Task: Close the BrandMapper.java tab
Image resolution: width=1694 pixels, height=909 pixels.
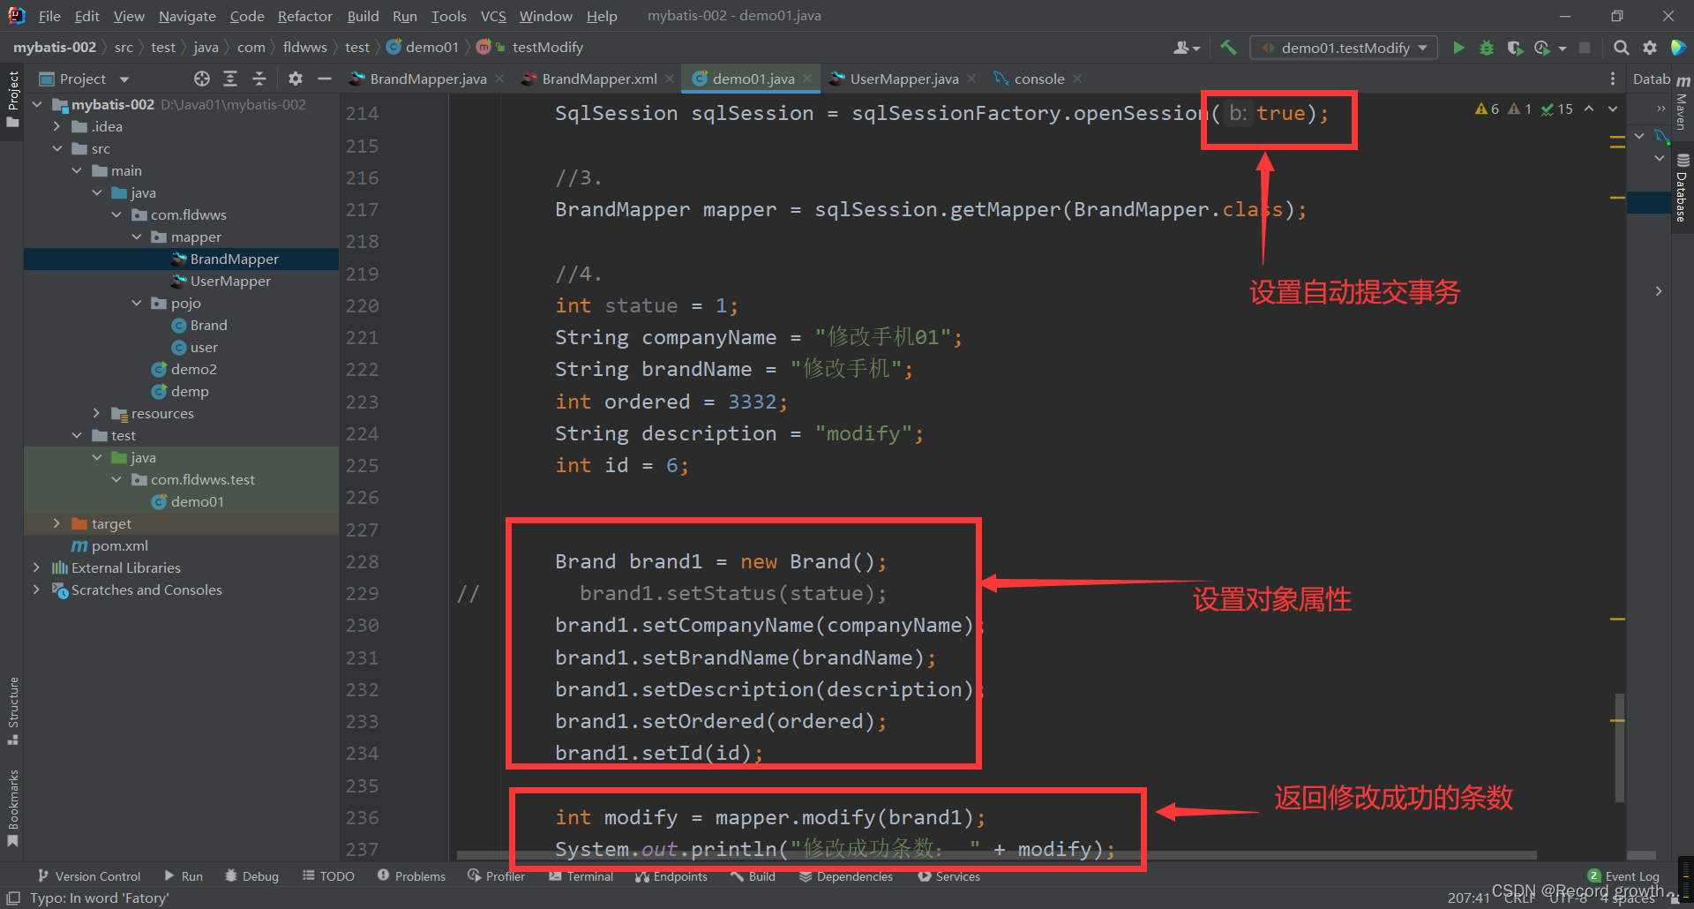Action: tap(499, 79)
